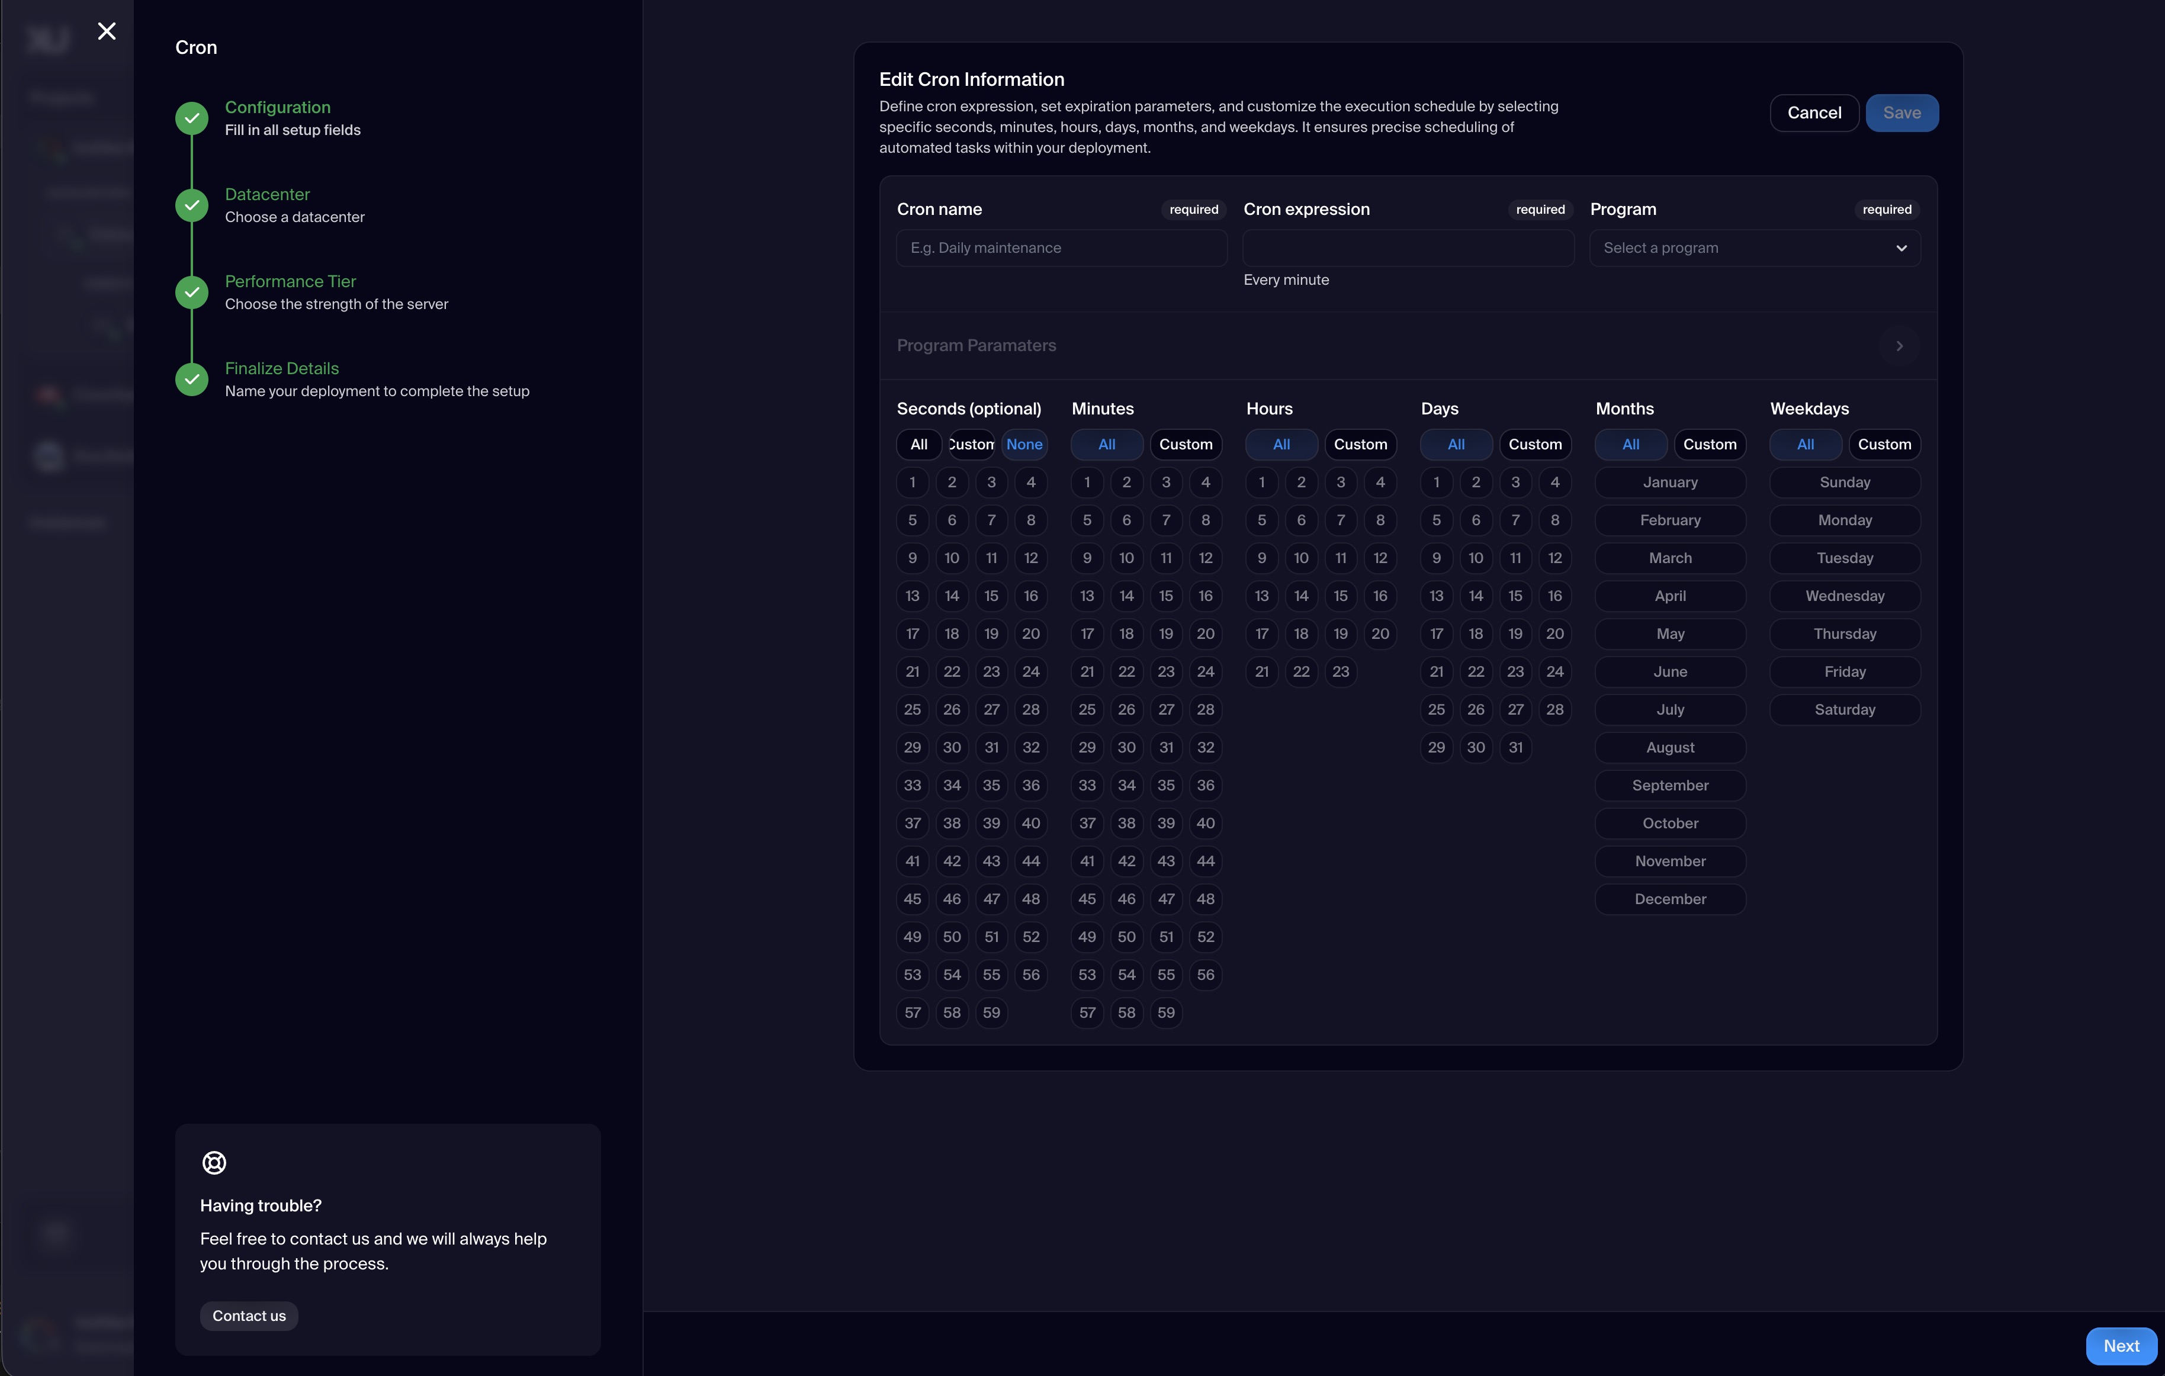Click the Cron expression input field
The width and height of the screenshot is (2165, 1376).
point(1408,248)
